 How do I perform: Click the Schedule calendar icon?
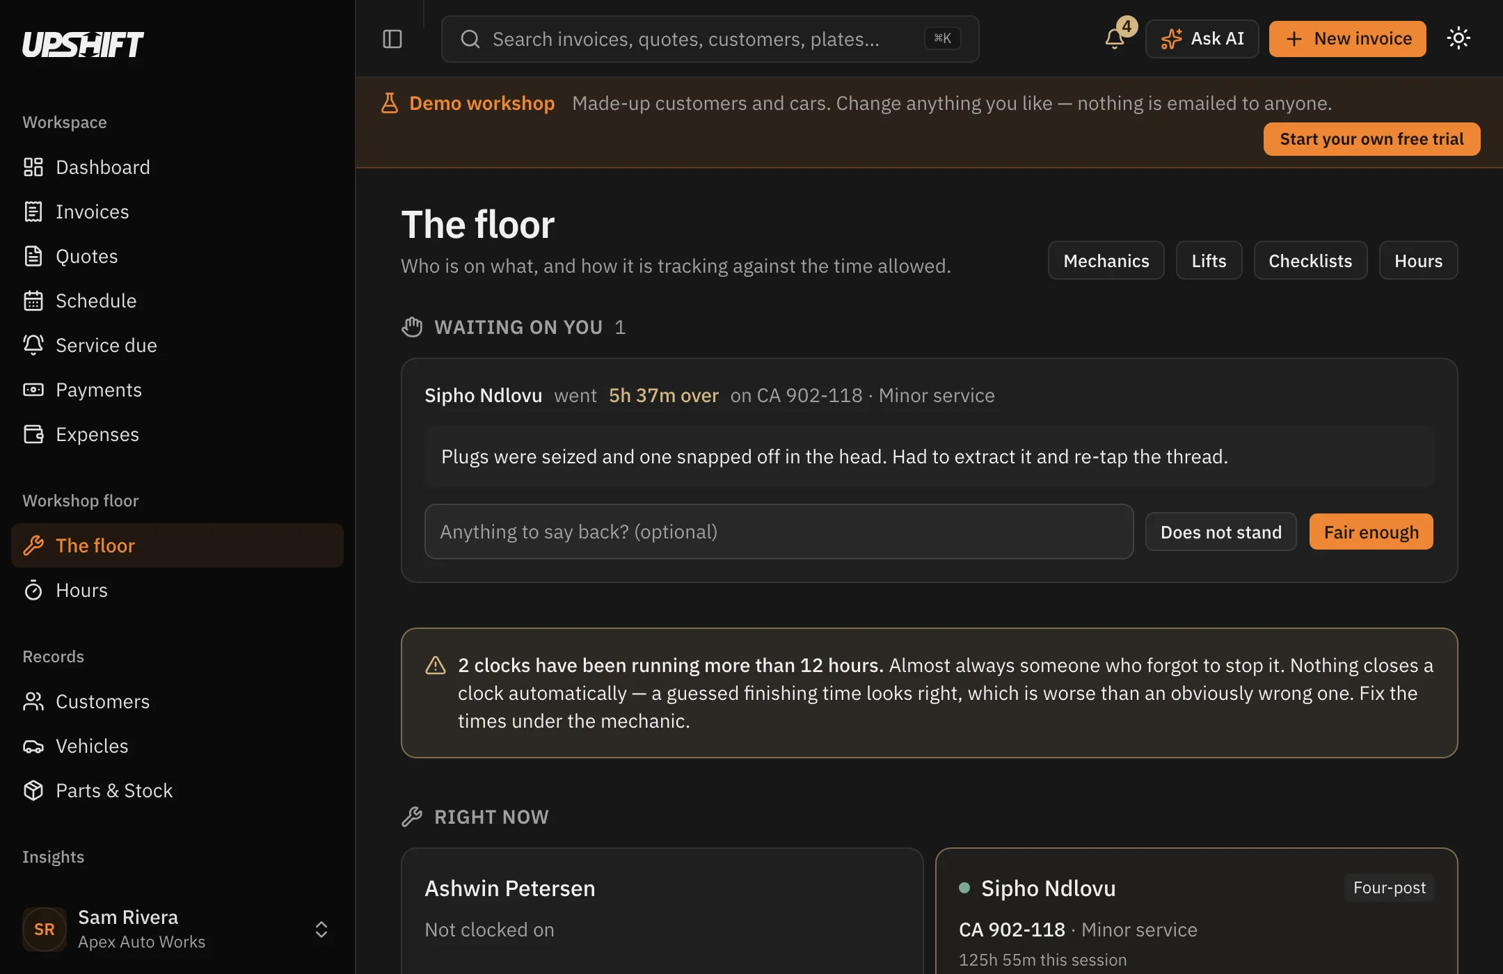tap(33, 301)
